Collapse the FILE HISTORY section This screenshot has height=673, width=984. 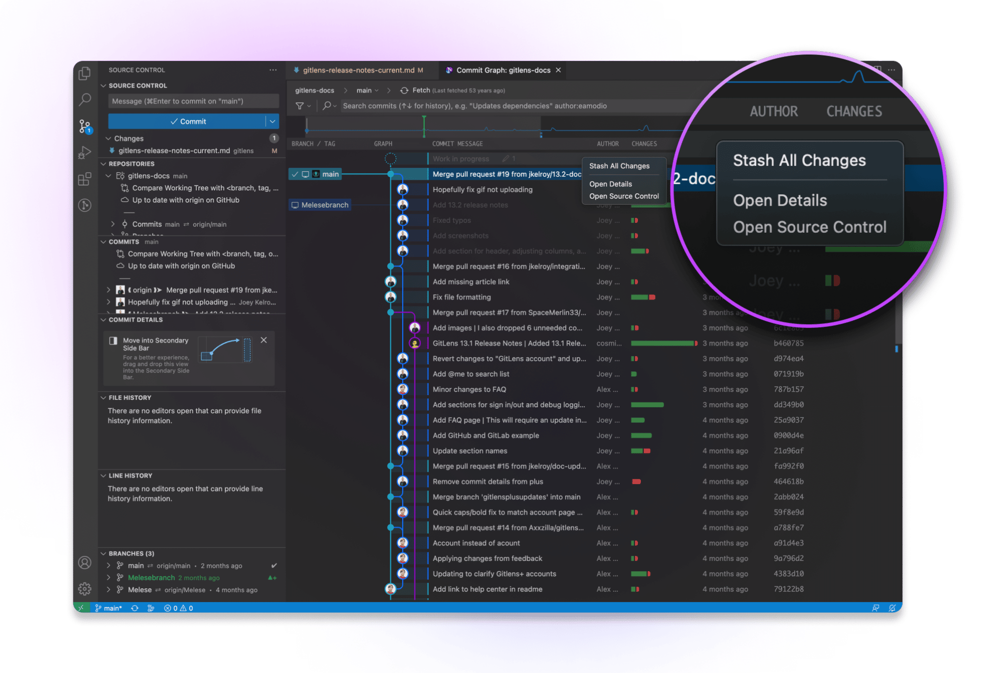tap(103, 398)
